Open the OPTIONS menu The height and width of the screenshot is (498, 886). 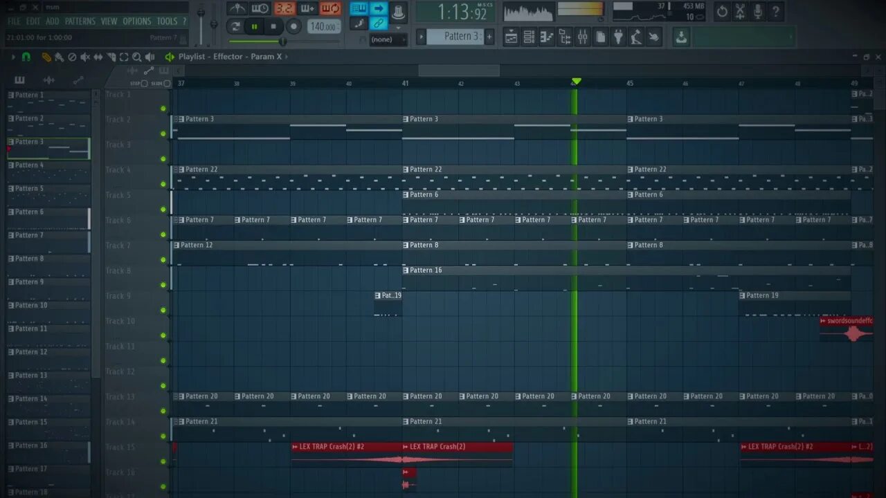click(x=137, y=21)
